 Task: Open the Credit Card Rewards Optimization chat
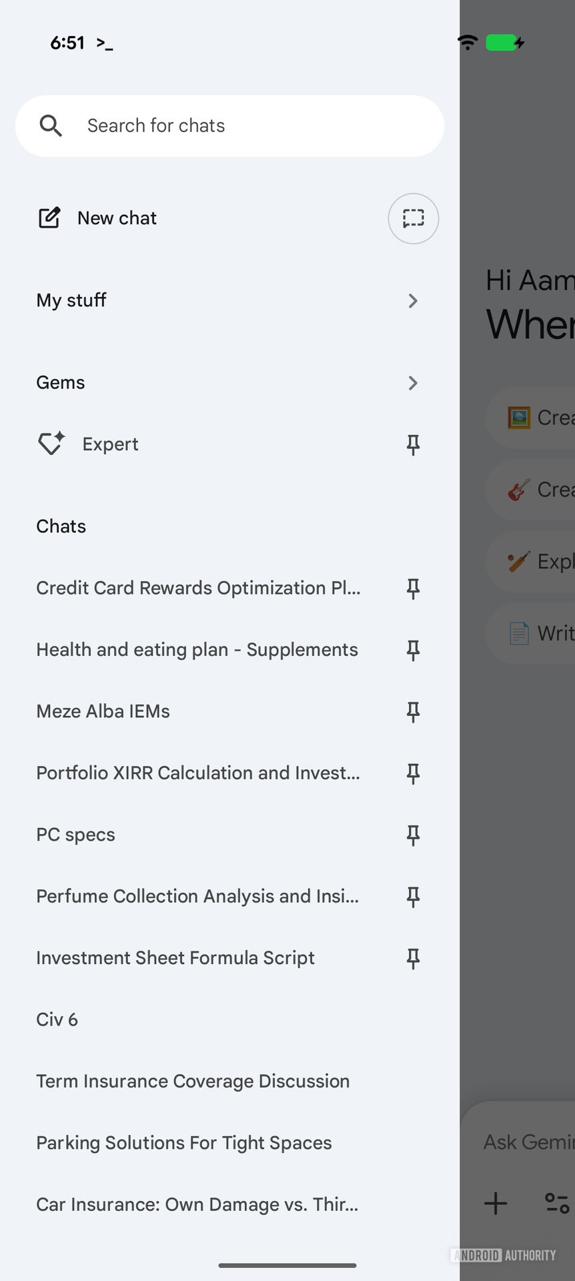coord(198,588)
